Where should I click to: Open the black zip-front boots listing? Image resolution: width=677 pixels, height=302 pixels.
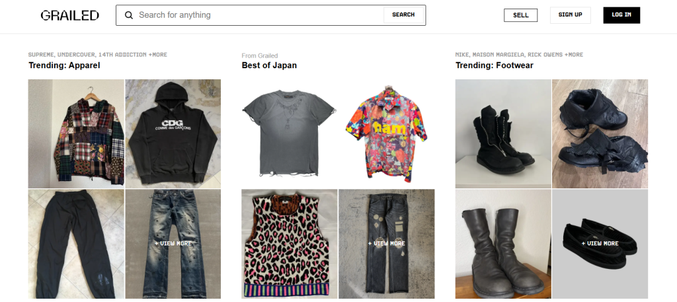click(503, 133)
